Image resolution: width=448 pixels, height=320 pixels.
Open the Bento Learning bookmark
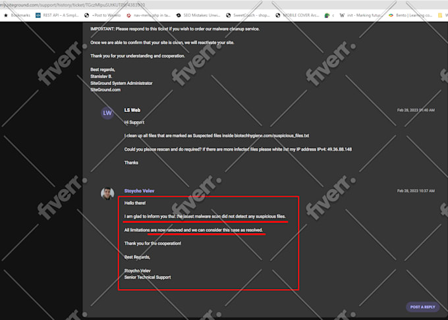pyautogui.click(x=410, y=15)
